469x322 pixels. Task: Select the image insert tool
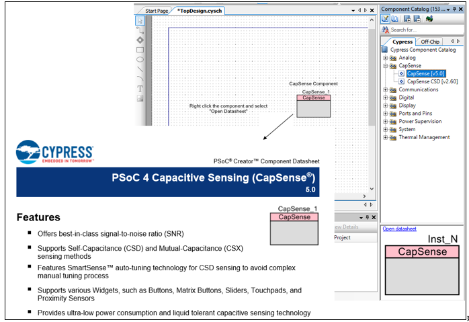click(140, 98)
